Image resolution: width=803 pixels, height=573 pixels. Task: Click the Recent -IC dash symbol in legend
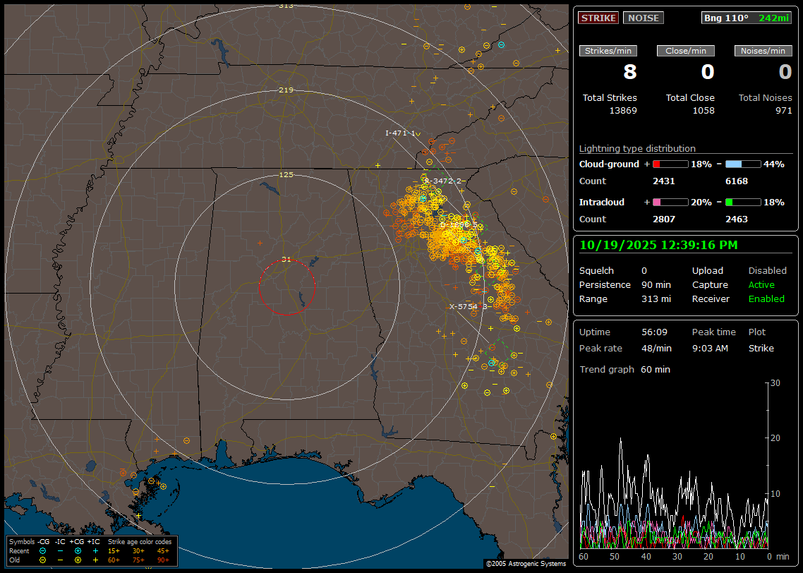pyautogui.click(x=60, y=550)
